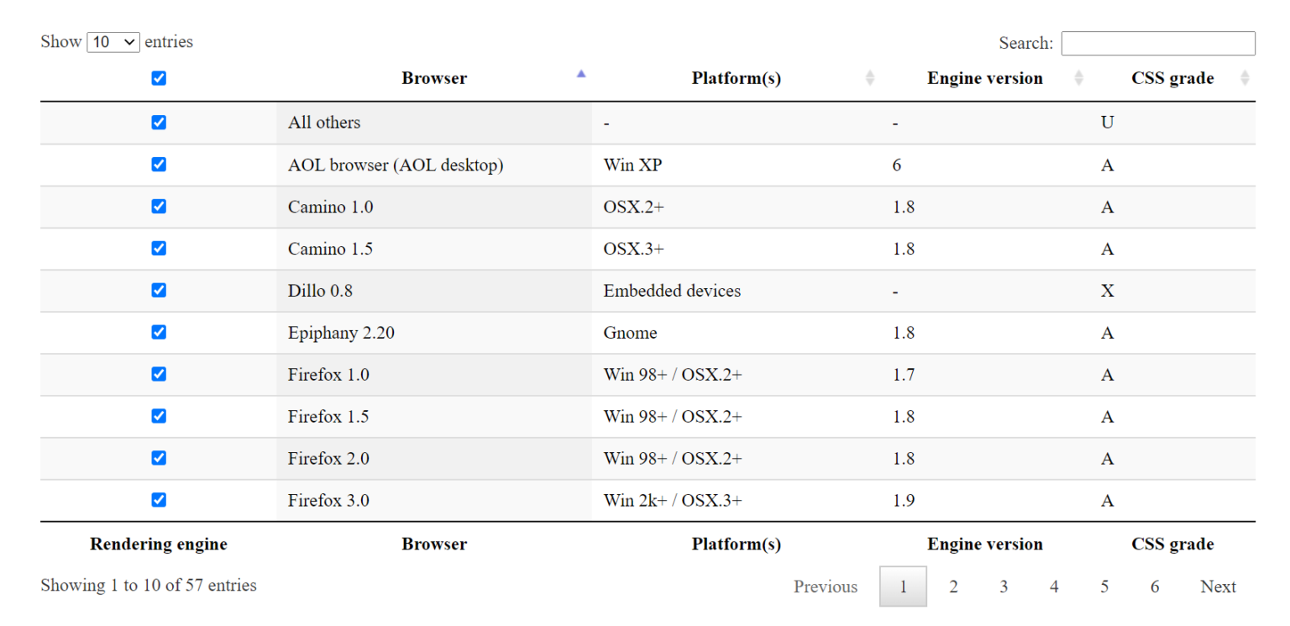Click the Previous pagination link
This screenshot has height=626, width=1290.
826,587
